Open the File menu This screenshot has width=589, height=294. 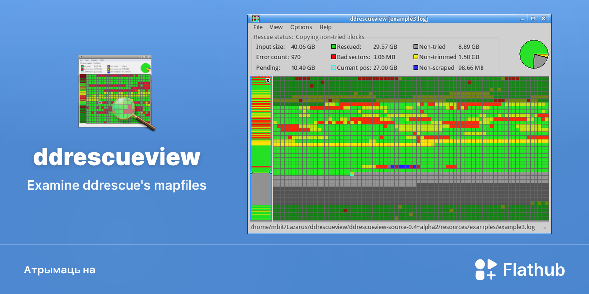(x=258, y=27)
